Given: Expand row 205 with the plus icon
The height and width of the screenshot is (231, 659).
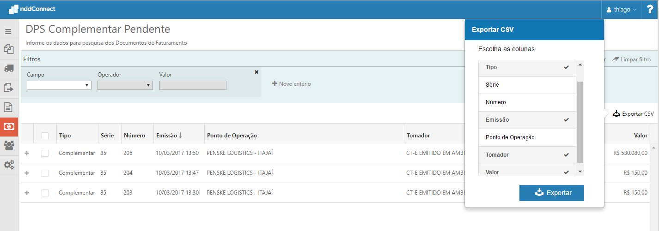Looking at the screenshot, I should [26, 153].
